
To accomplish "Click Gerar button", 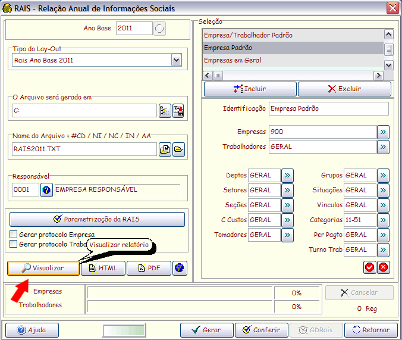I will coord(206,330).
